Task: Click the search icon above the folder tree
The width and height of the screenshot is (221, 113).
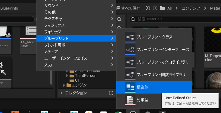Action: [x=119, y=19]
